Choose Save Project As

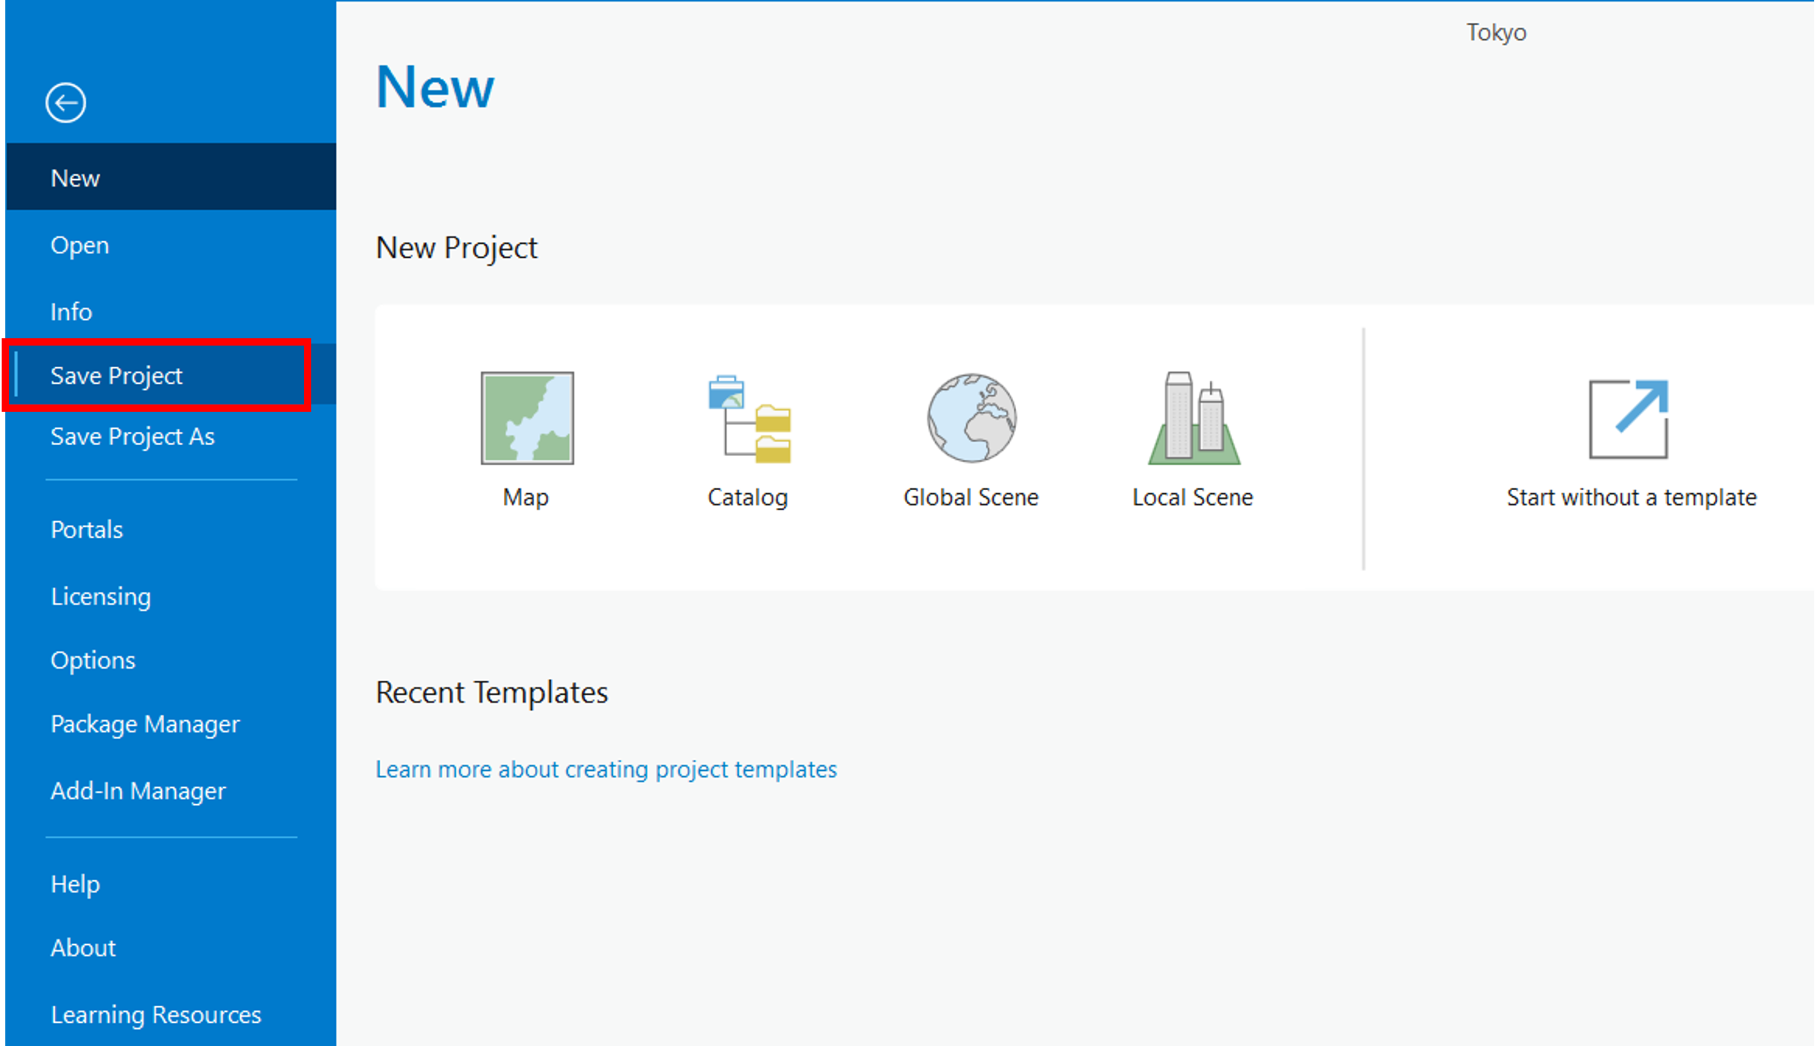pyautogui.click(x=171, y=436)
